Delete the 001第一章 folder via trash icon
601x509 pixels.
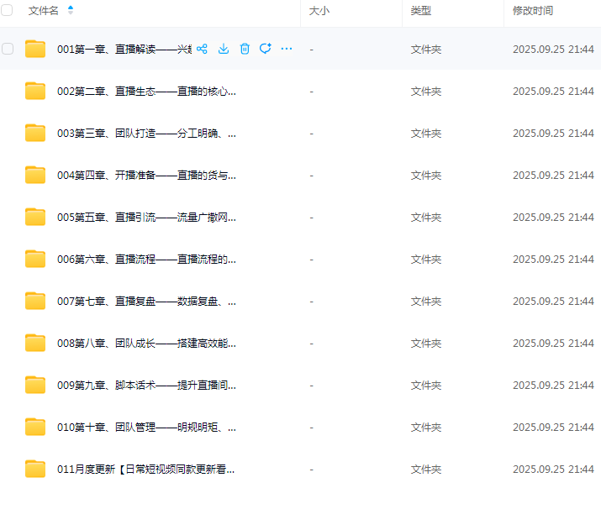tap(245, 49)
